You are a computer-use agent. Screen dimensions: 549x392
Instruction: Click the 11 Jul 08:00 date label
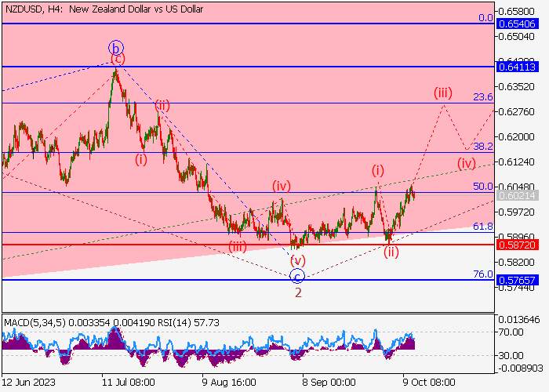click(x=129, y=382)
